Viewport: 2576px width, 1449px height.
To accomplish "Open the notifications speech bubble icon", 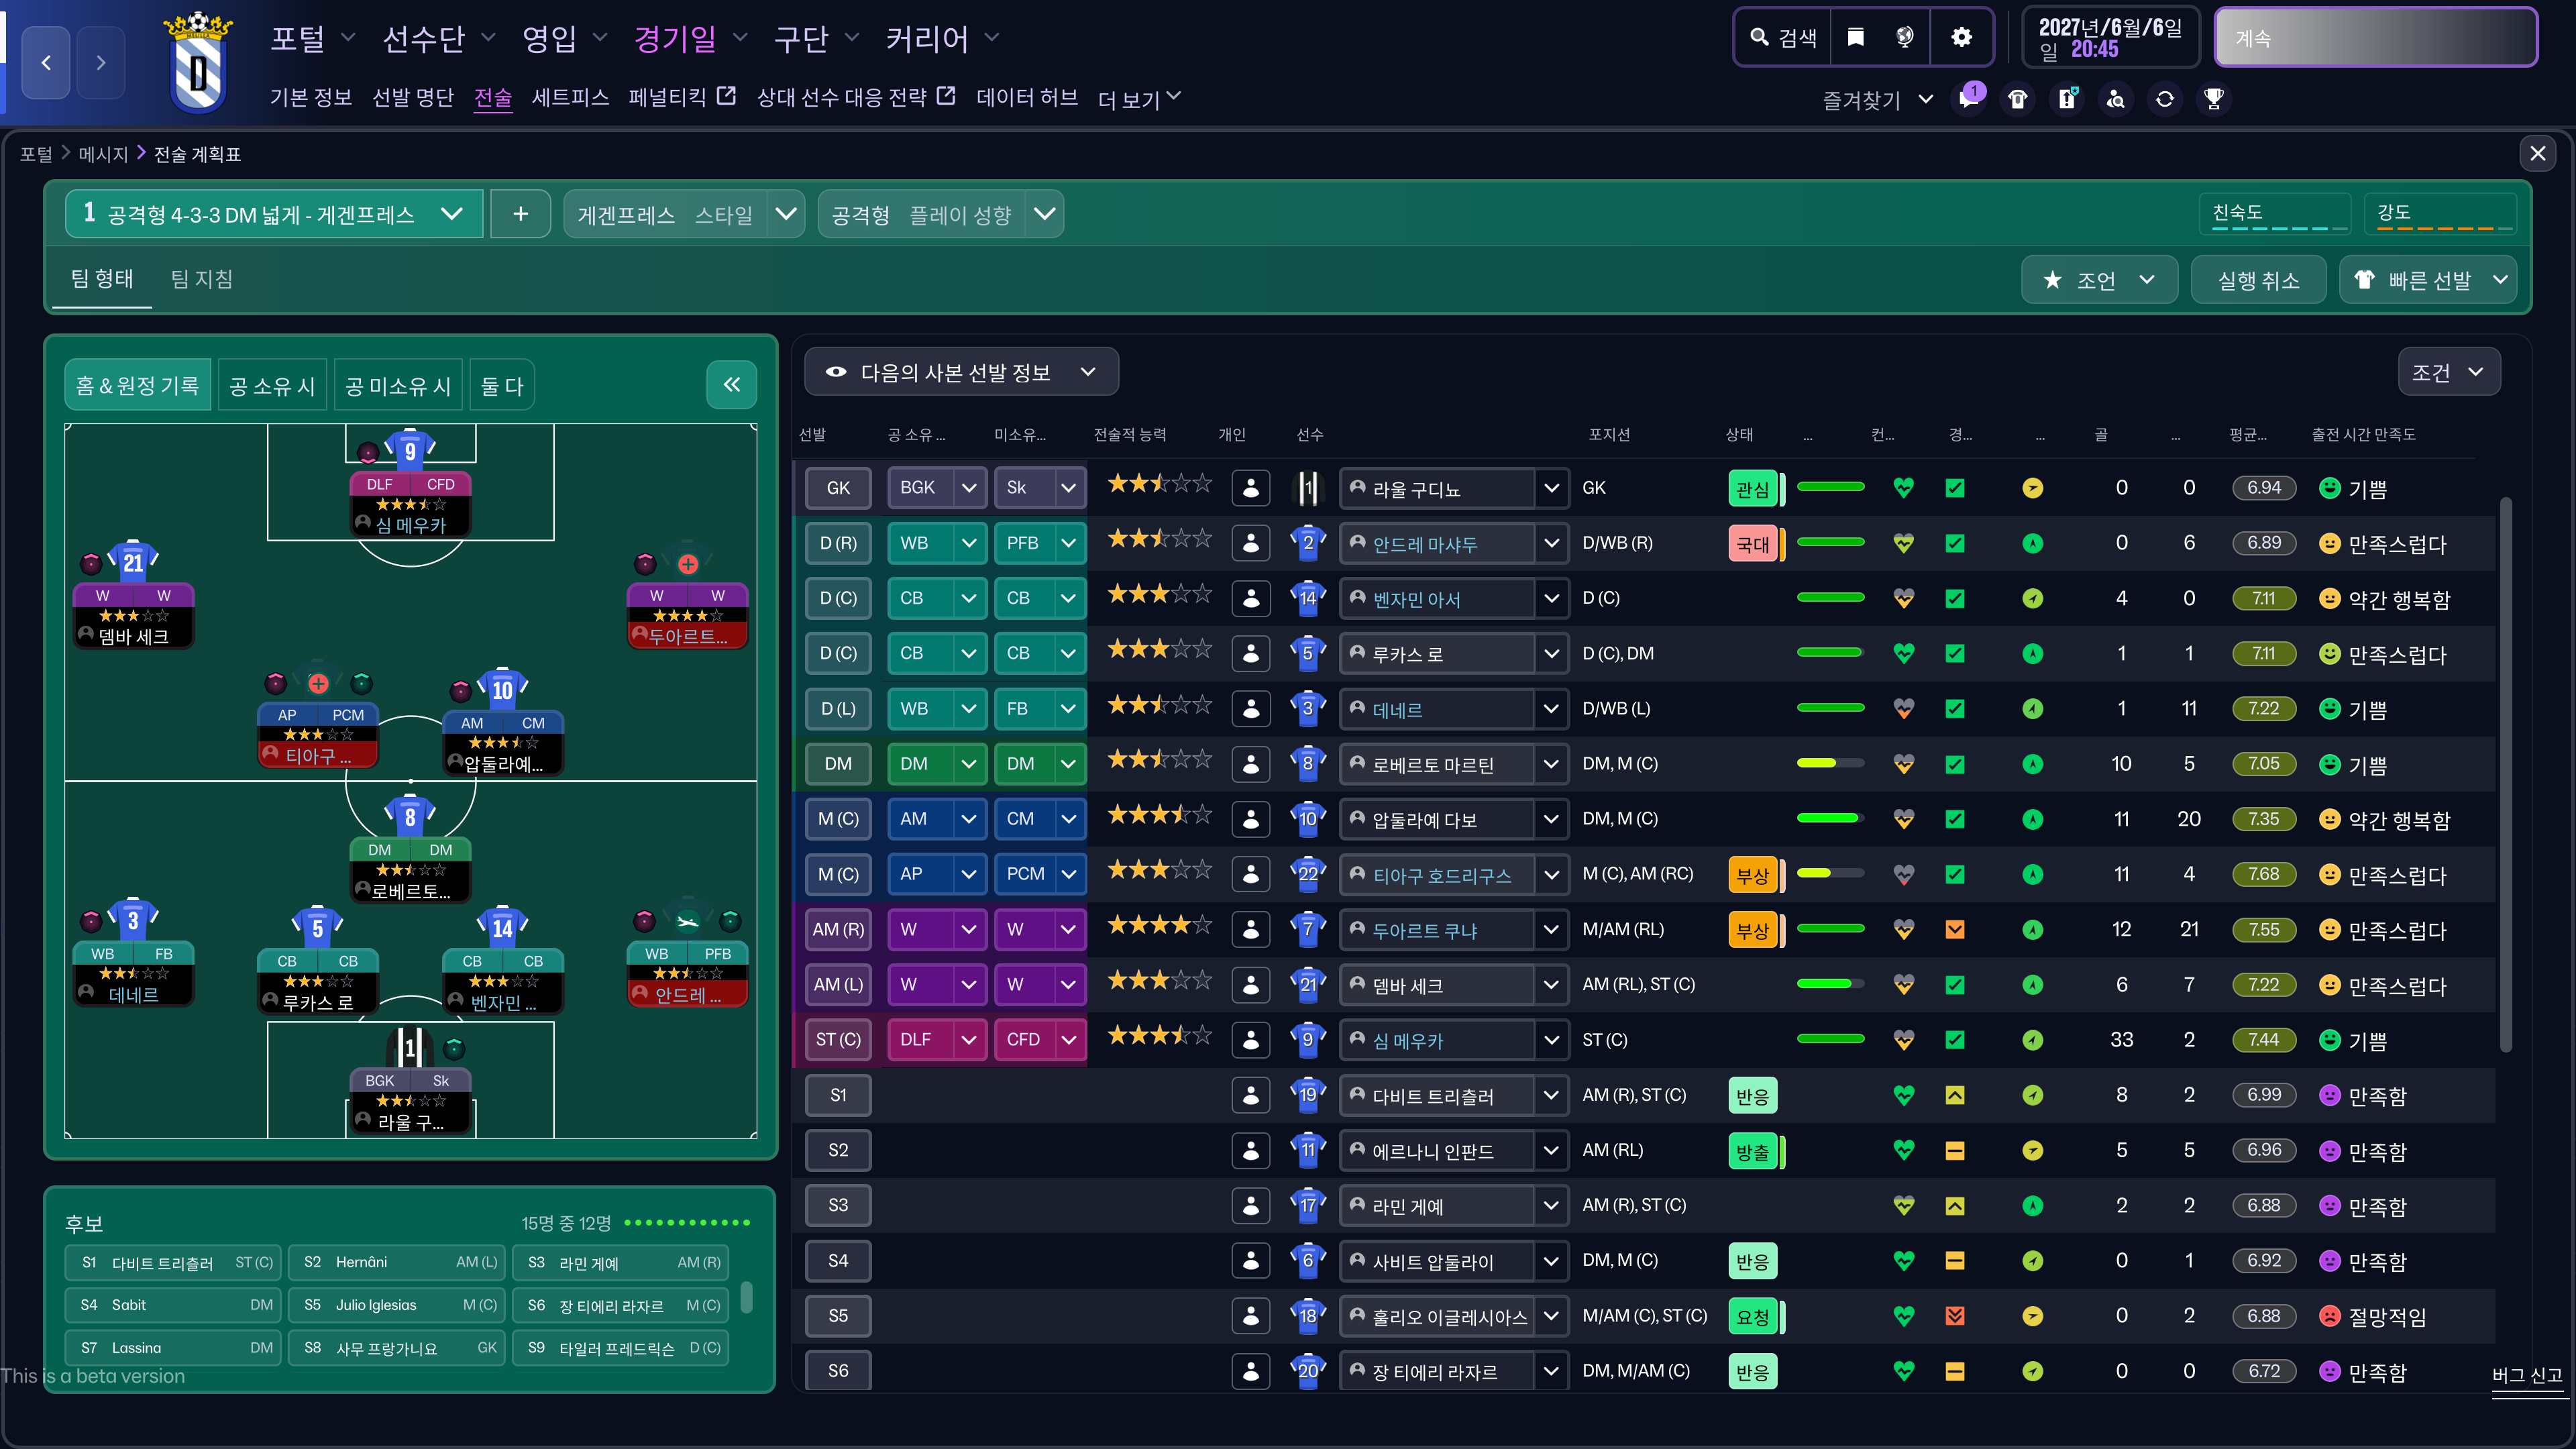I will (x=1968, y=99).
